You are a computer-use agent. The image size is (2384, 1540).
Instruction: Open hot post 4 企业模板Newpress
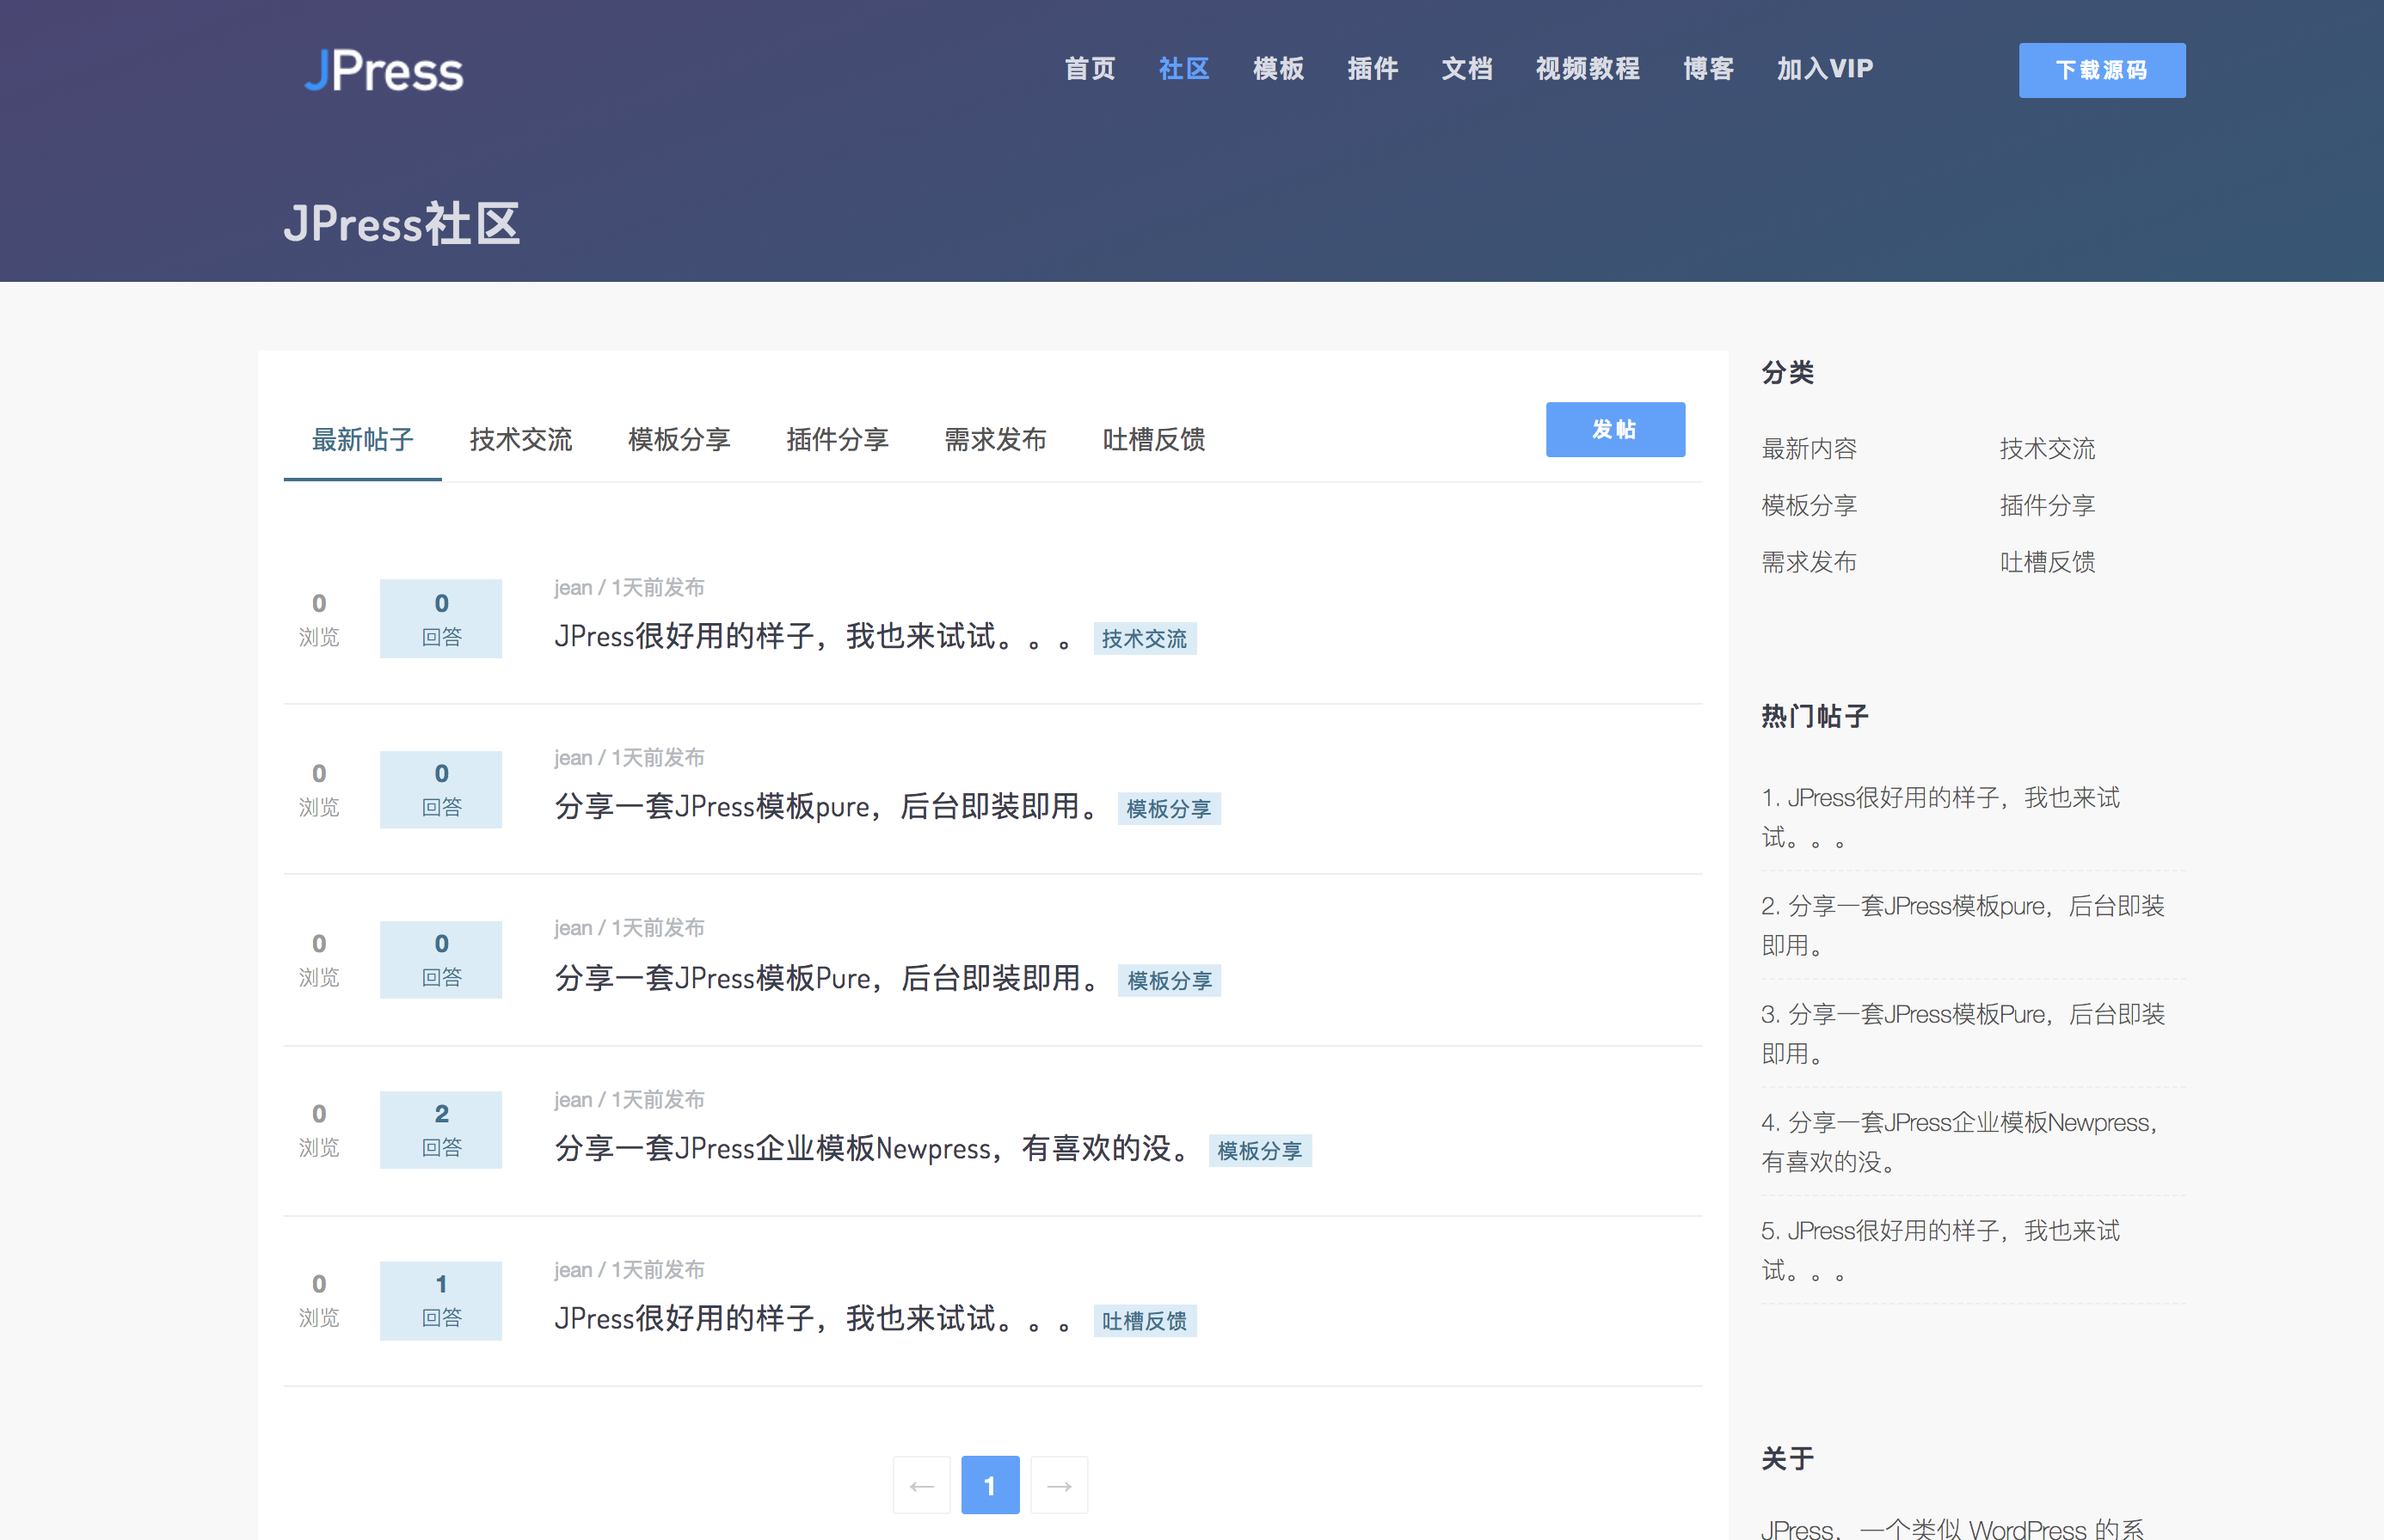[x=1960, y=1141]
